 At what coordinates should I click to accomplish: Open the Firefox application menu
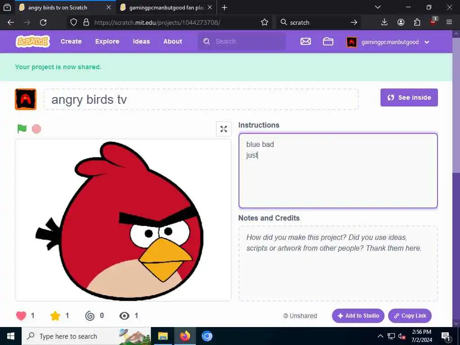tap(449, 22)
